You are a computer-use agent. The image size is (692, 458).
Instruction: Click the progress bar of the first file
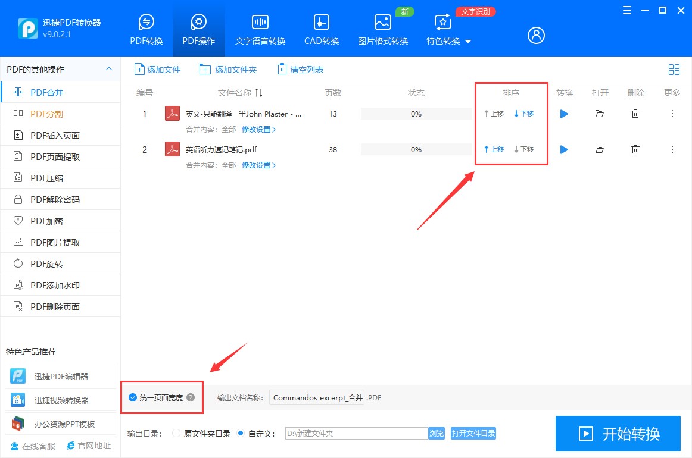pyautogui.click(x=416, y=114)
